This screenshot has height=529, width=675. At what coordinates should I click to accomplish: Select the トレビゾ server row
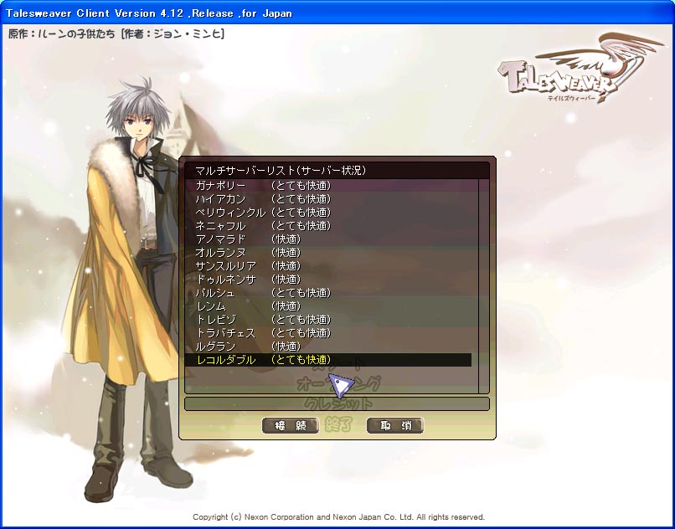coord(328,320)
